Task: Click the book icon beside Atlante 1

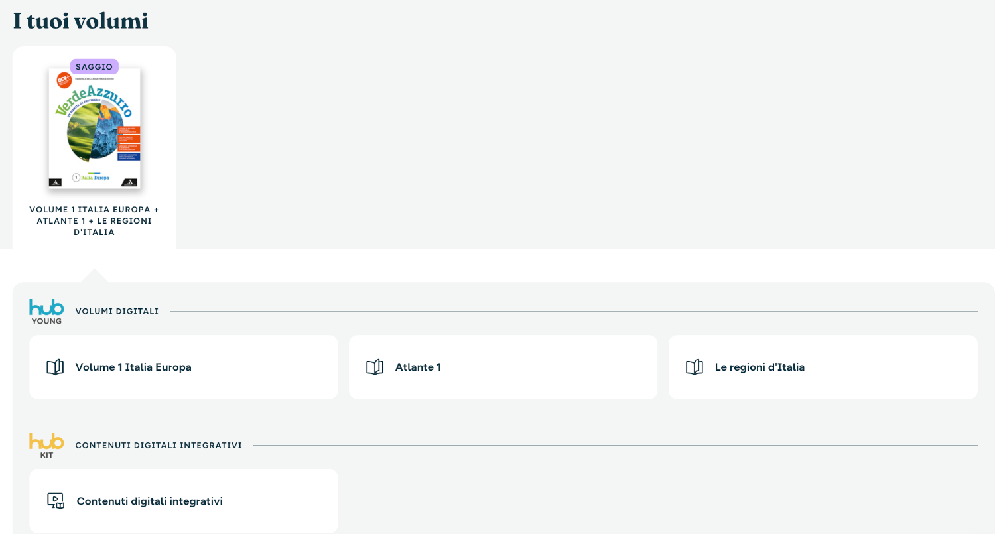Action: (x=375, y=367)
